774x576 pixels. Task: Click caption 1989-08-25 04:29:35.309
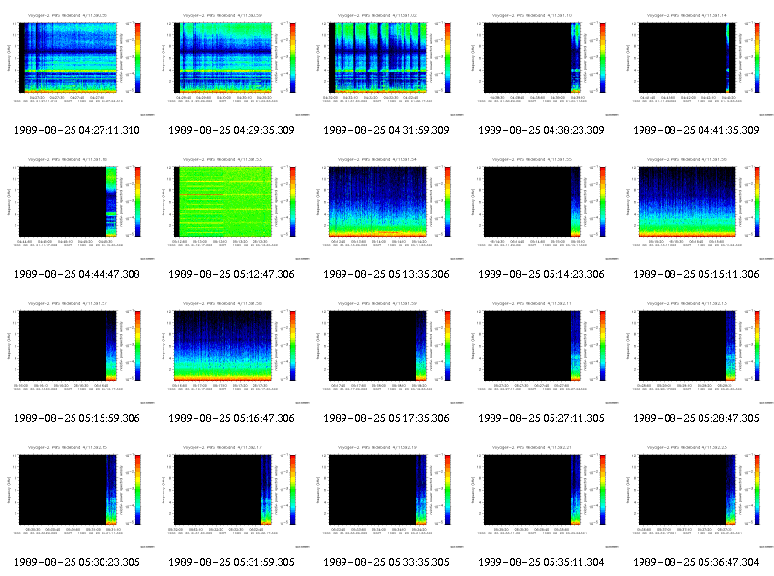231,130
